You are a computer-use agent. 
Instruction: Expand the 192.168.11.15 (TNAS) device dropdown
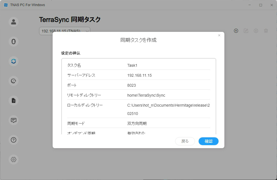coord(65,31)
